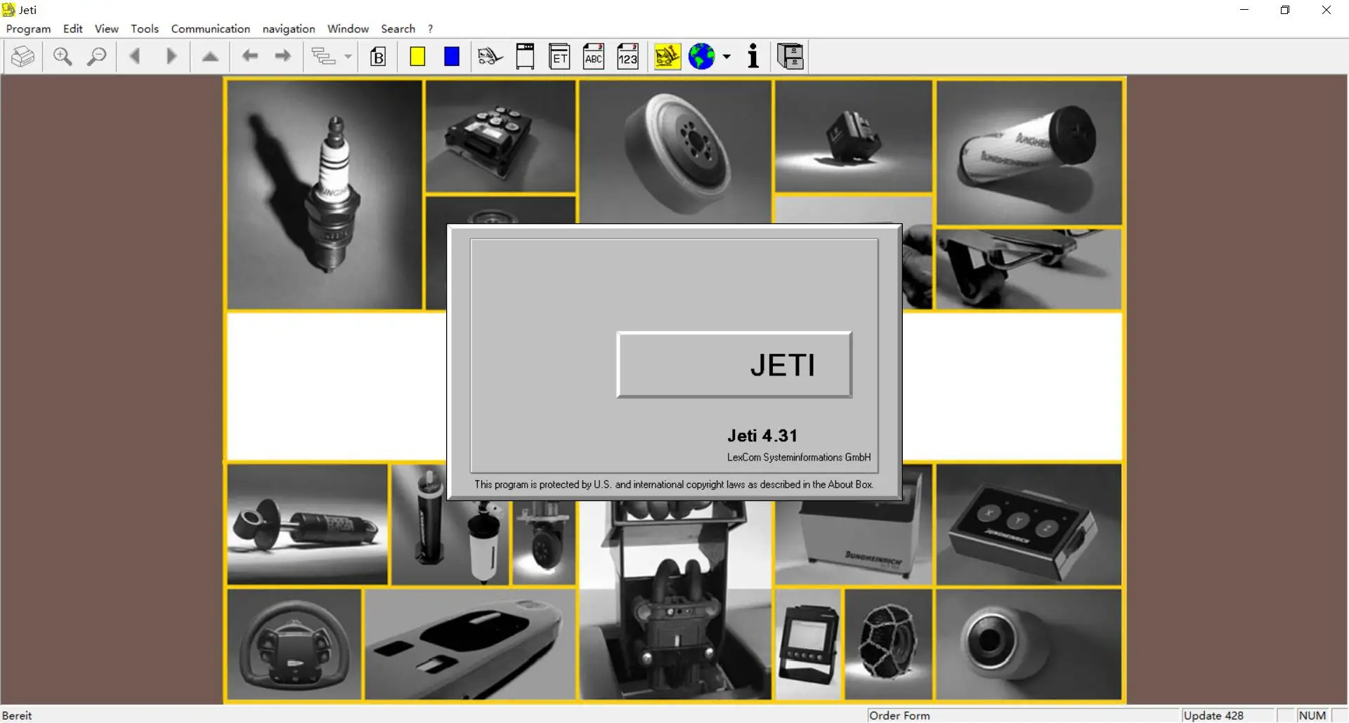Click the globe language icon
Viewport: 1349px width, 723px height.
[x=701, y=57]
